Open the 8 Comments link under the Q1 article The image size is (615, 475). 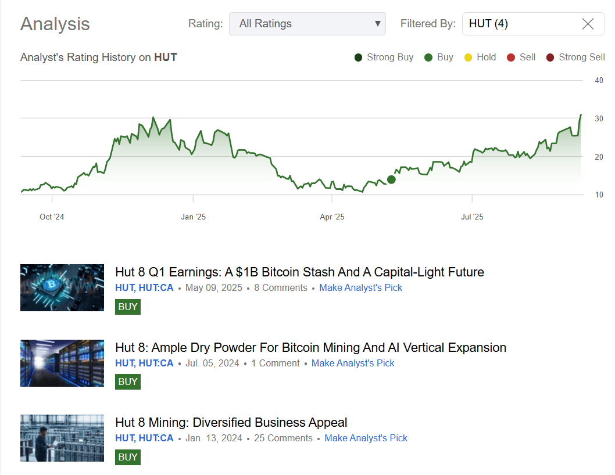click(x=281, y=287)
